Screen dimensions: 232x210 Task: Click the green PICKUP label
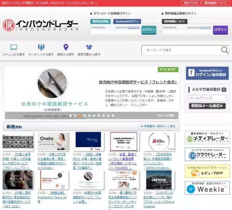pos(168,69)
